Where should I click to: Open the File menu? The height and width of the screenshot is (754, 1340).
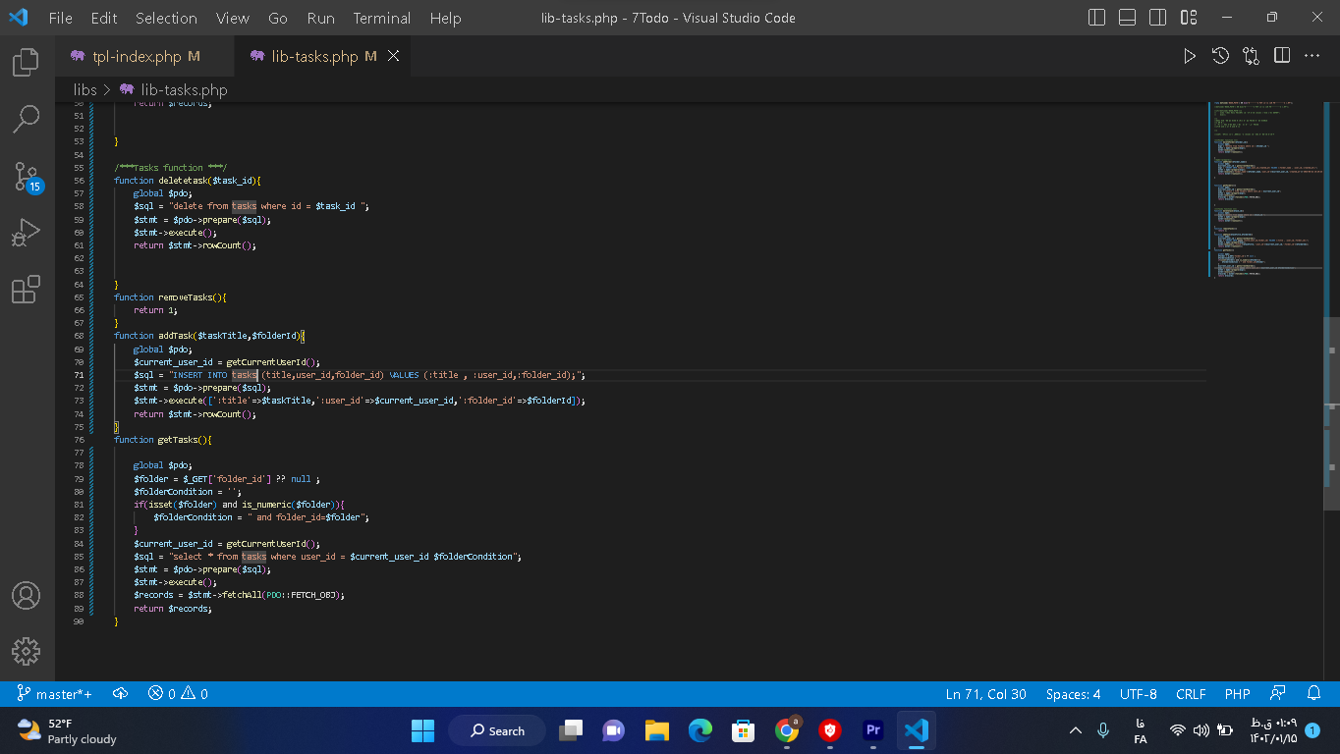pos(60,18)
